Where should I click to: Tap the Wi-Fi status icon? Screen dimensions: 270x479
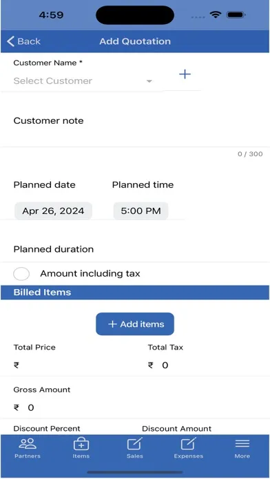216,14
